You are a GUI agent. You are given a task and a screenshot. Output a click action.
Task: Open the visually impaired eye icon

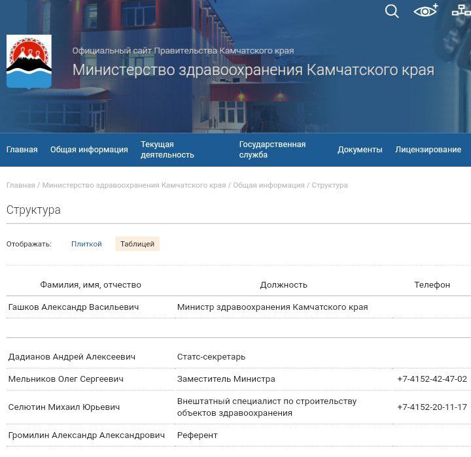pos(425,11)
